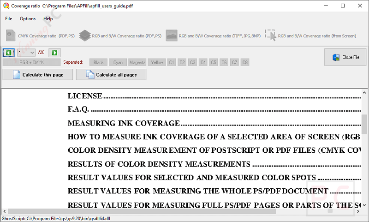369x222 pixels.
Task: Click the RGB and B/W Coverage ratio (PDF,PS) label
Action: 127,36
